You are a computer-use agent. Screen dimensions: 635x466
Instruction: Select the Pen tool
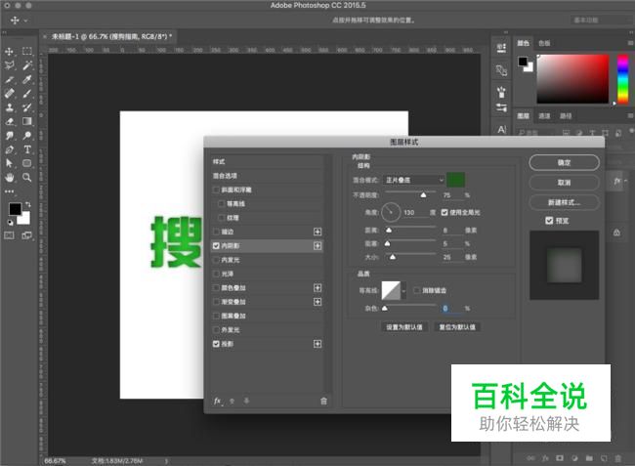9,149
